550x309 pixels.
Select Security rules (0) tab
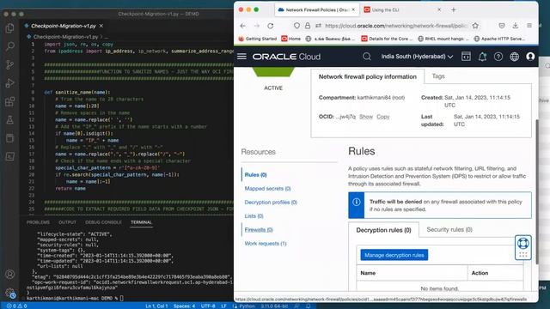[x=449, y=229]
